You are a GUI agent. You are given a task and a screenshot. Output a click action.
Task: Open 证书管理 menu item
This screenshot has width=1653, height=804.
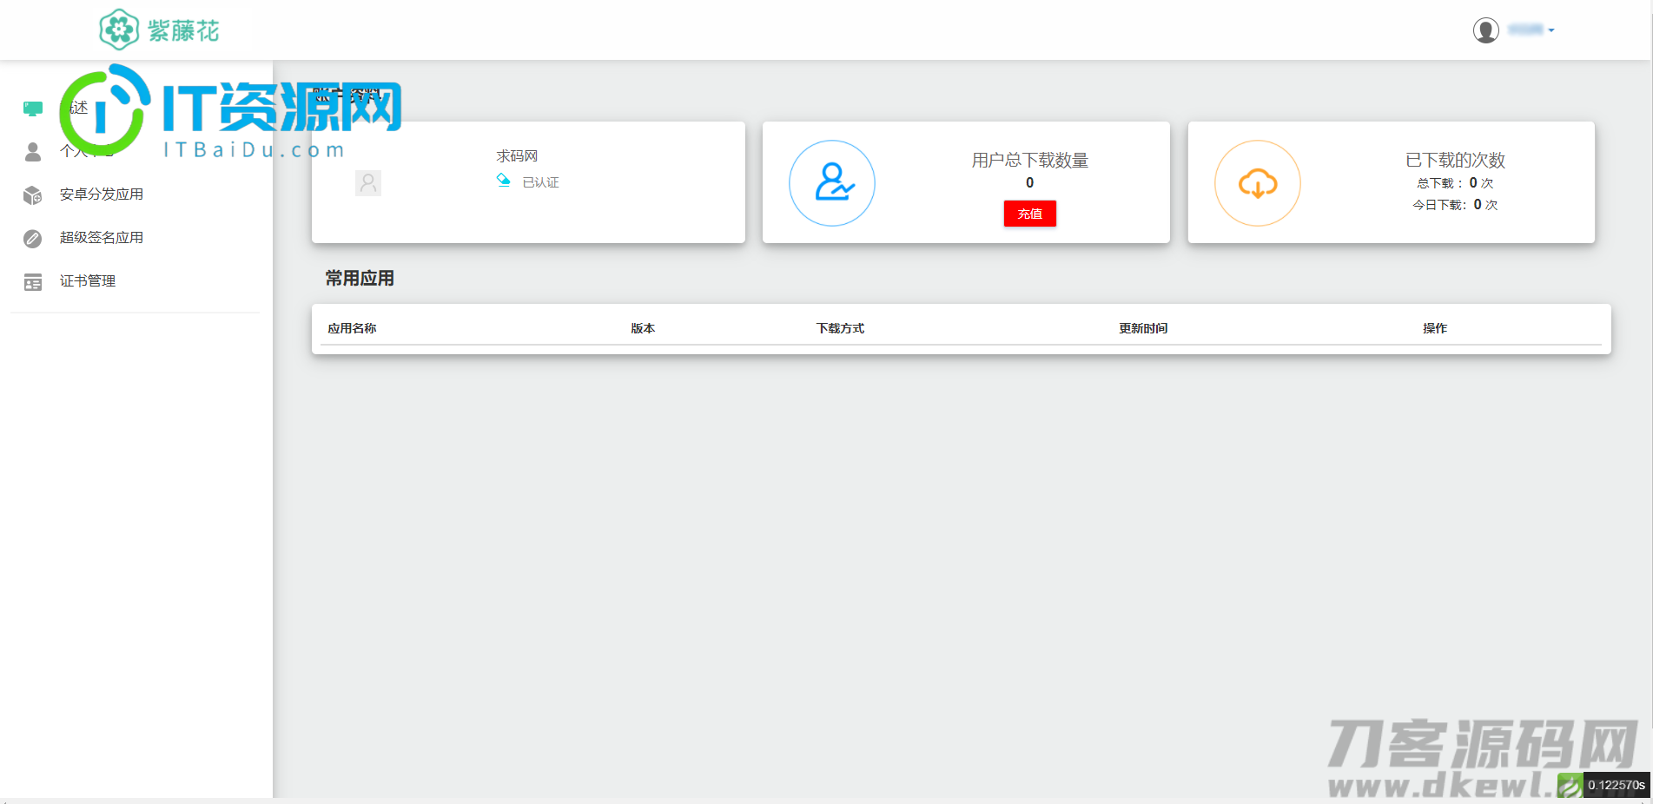coord(88,281)
